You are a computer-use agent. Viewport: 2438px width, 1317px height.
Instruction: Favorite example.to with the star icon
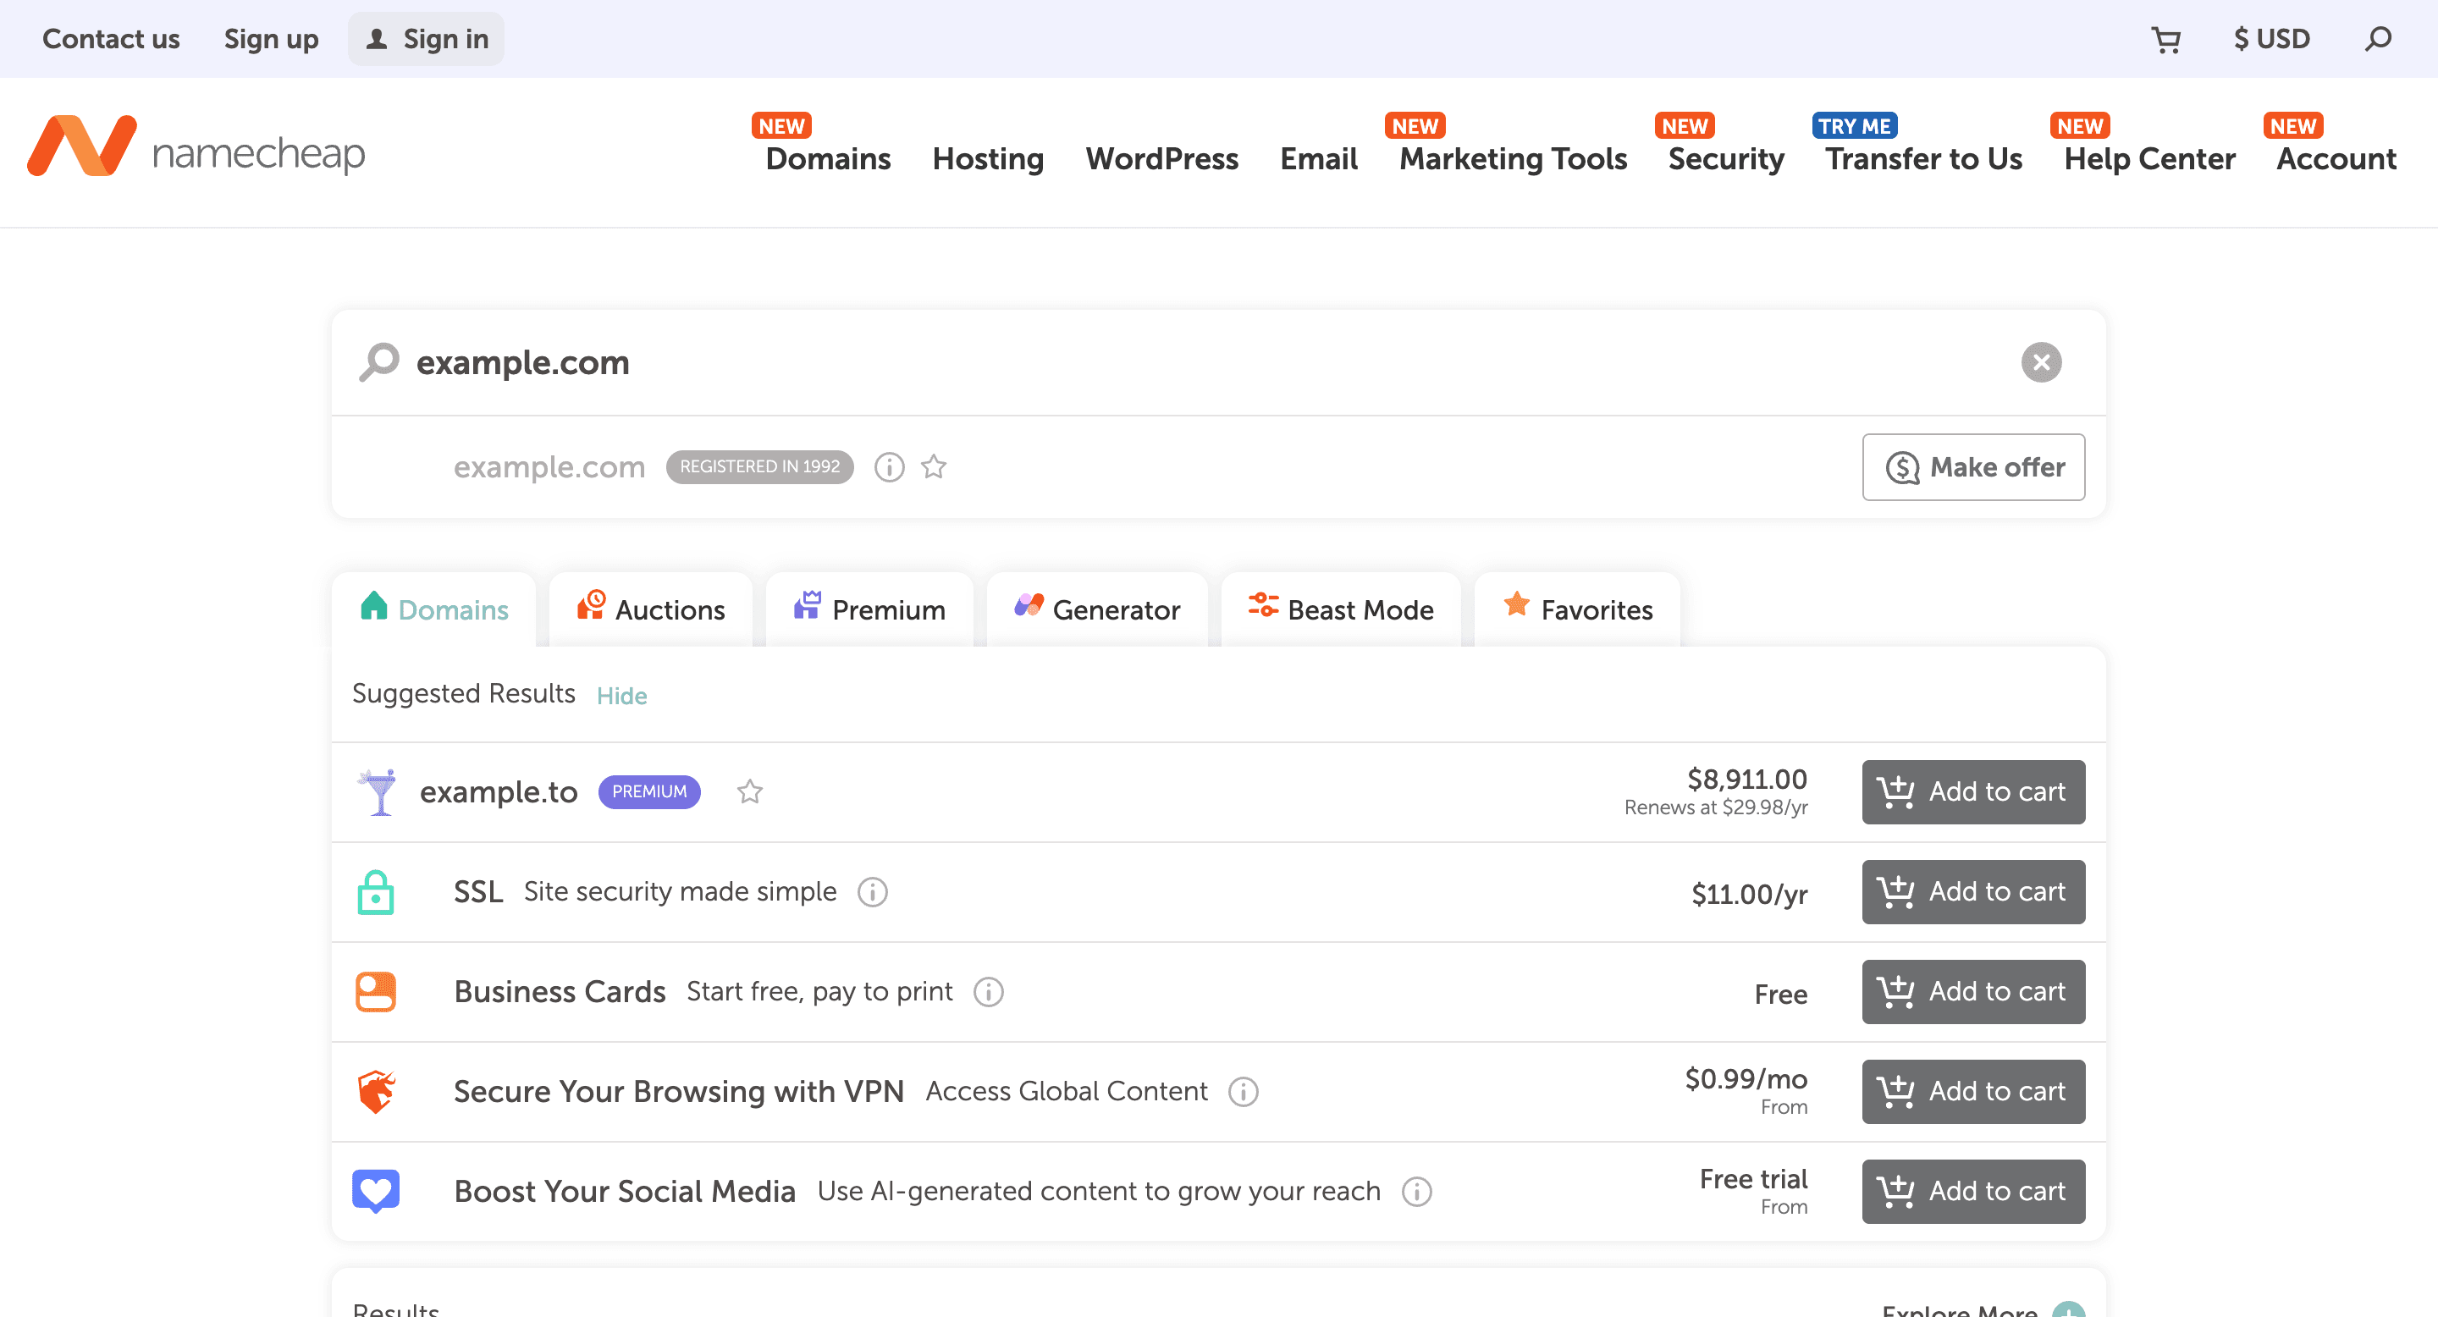(749, 792)
